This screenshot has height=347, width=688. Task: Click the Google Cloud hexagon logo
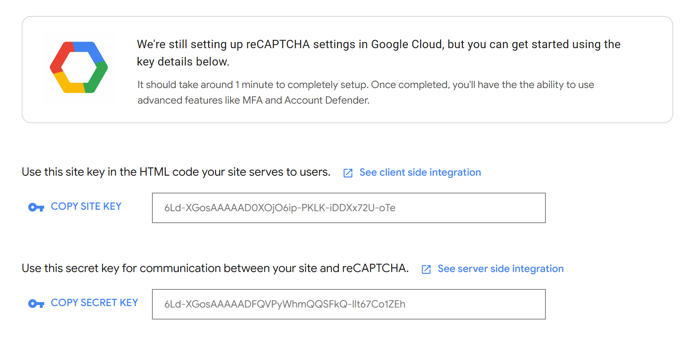[x=79, y=67]
